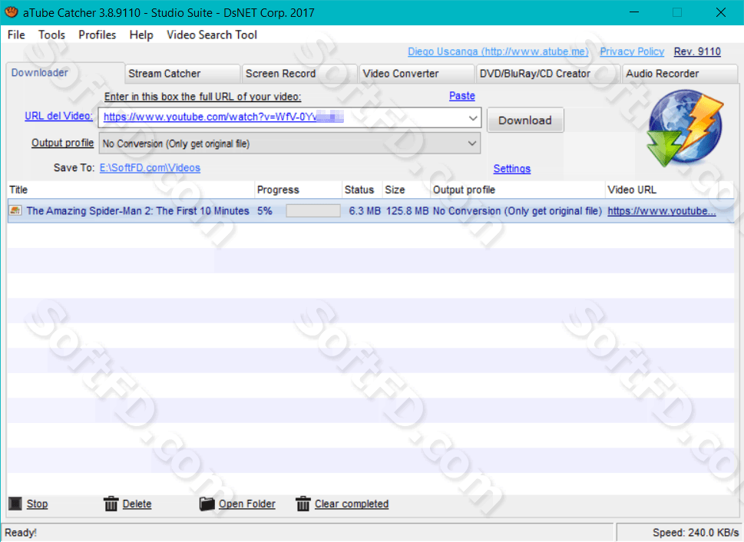Open the Output profile No Conversion dropdown
This screenshot has height=542, width=744.
tap(289, 144)
